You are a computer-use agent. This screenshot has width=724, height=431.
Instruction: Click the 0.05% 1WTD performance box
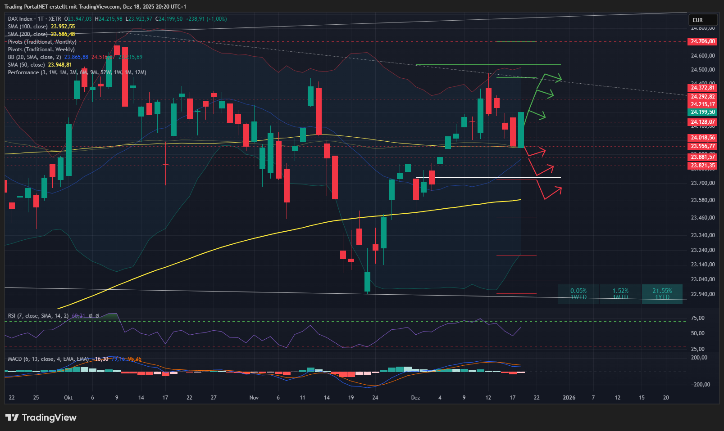[578, 294]
